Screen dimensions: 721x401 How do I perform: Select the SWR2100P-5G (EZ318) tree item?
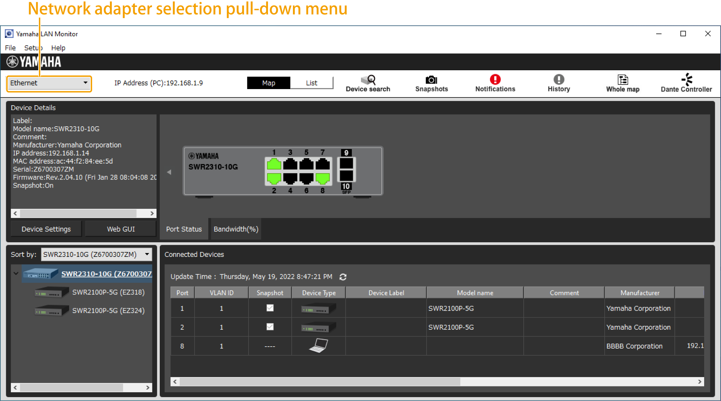point(109,292)
